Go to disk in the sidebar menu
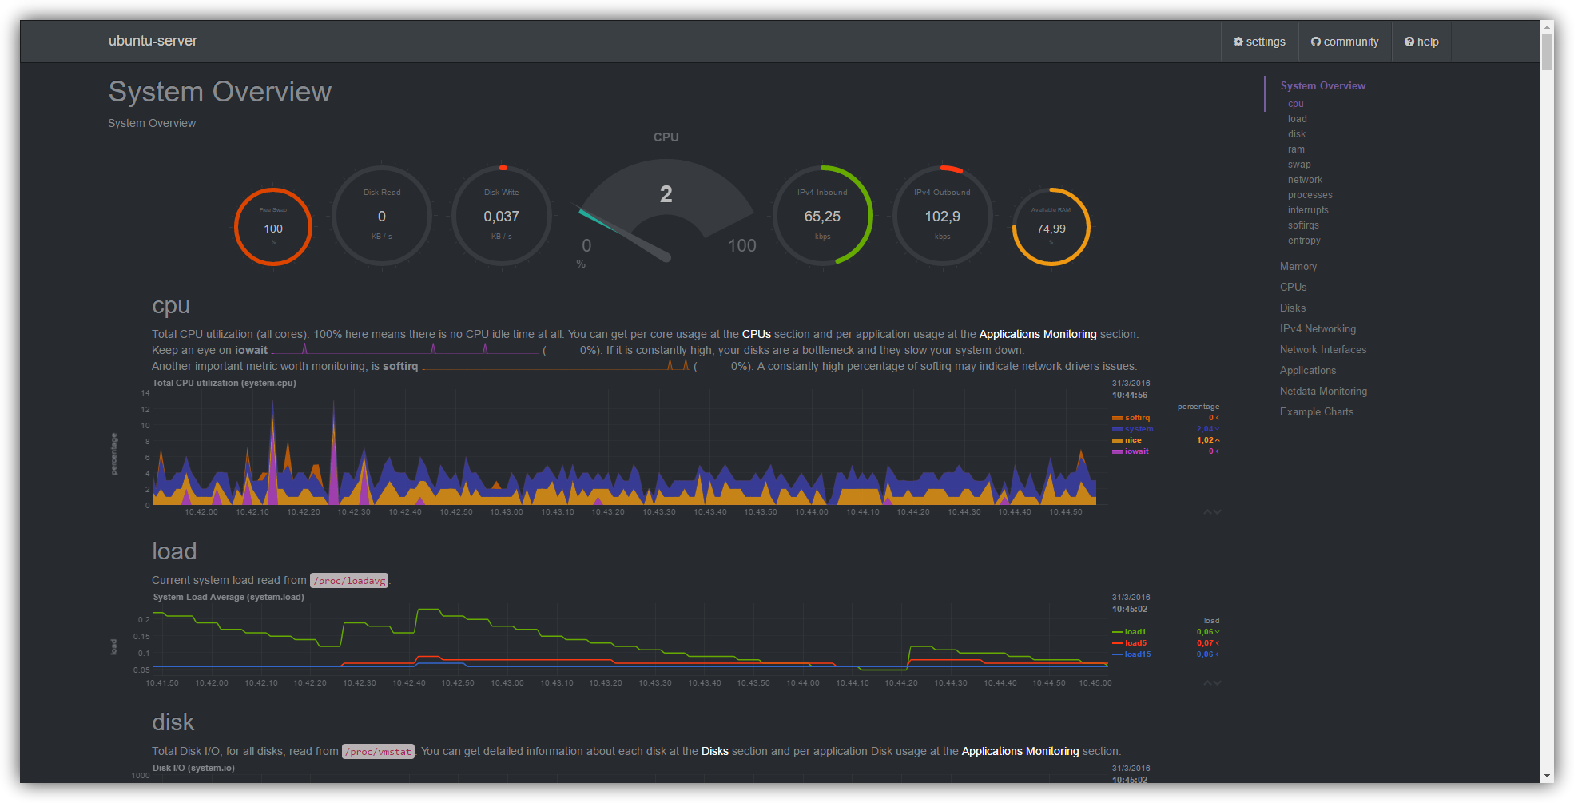The width and height of the screenshot is (1574, 803). point(1296,134)
